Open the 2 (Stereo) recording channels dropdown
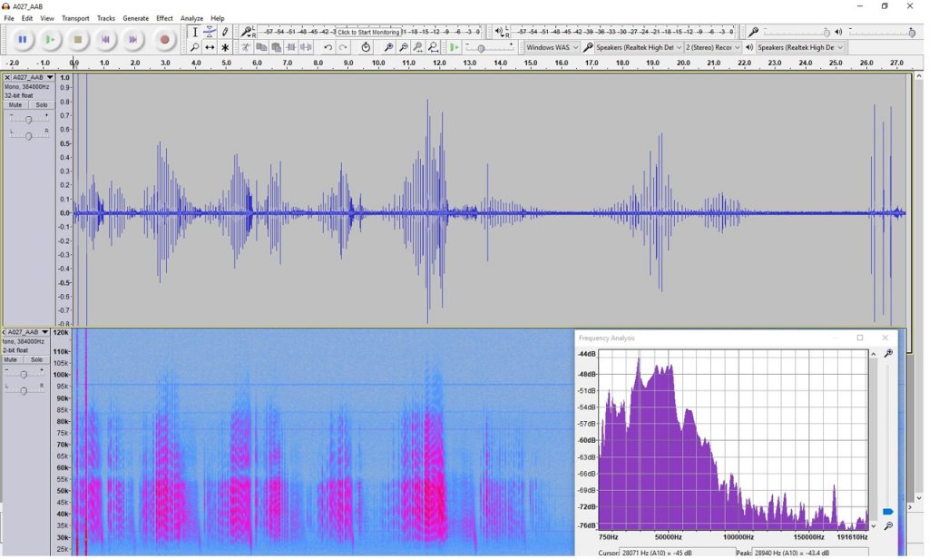Screen dimensions: 929x559 point(713,47)
